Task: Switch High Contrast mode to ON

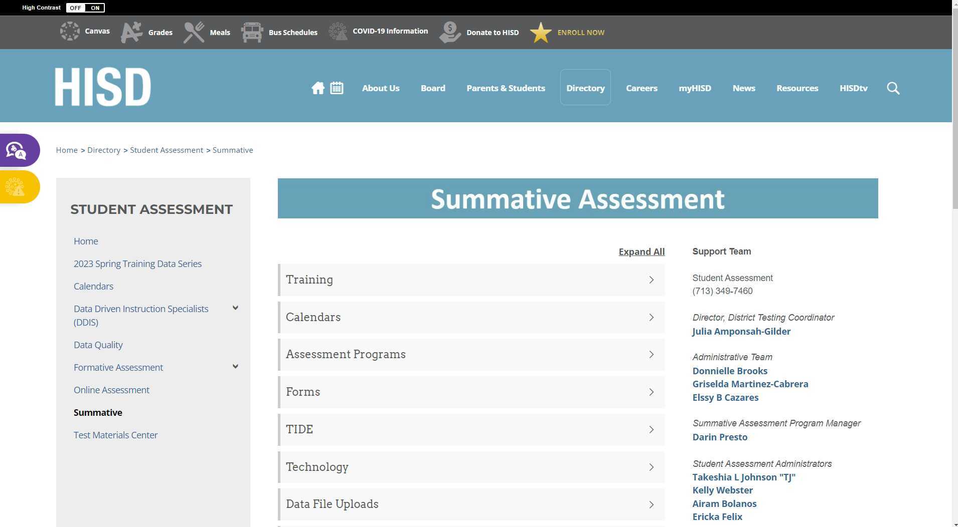Action: (96, 8)
